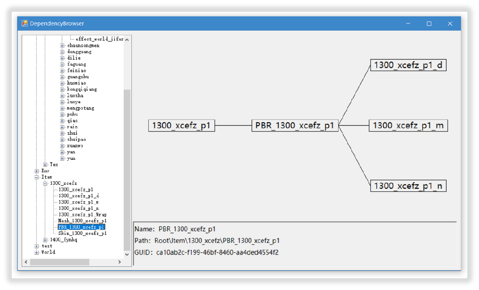Screen dimensions: 479x290
Task: Expand the Tex tree node
Action: (x=45, y=165)
